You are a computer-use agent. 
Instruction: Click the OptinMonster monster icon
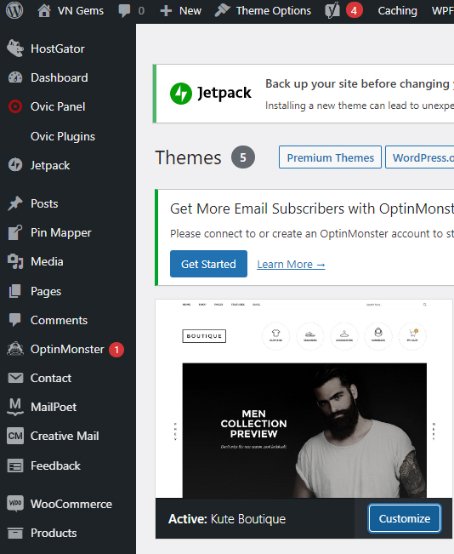tap(15, 349)
